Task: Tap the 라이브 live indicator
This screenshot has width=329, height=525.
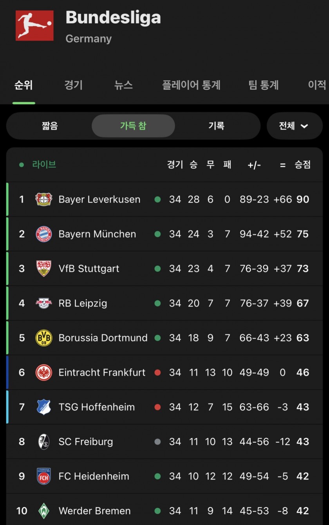Action: coord(38,164)
